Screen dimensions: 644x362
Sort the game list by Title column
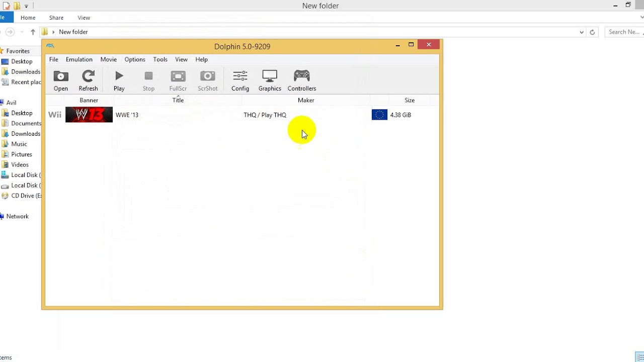(178, 100)
